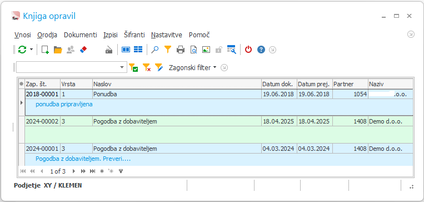Select record cell 2024-00001

tap(42, 149)
